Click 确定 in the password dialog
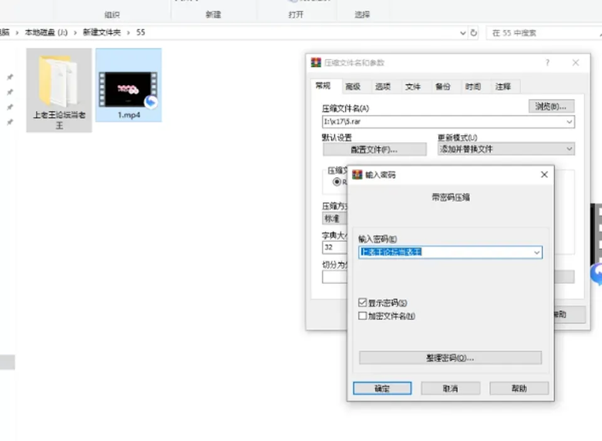 click(382, 388)
